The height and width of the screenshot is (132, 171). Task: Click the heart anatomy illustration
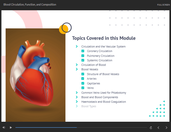coord(35,75)
